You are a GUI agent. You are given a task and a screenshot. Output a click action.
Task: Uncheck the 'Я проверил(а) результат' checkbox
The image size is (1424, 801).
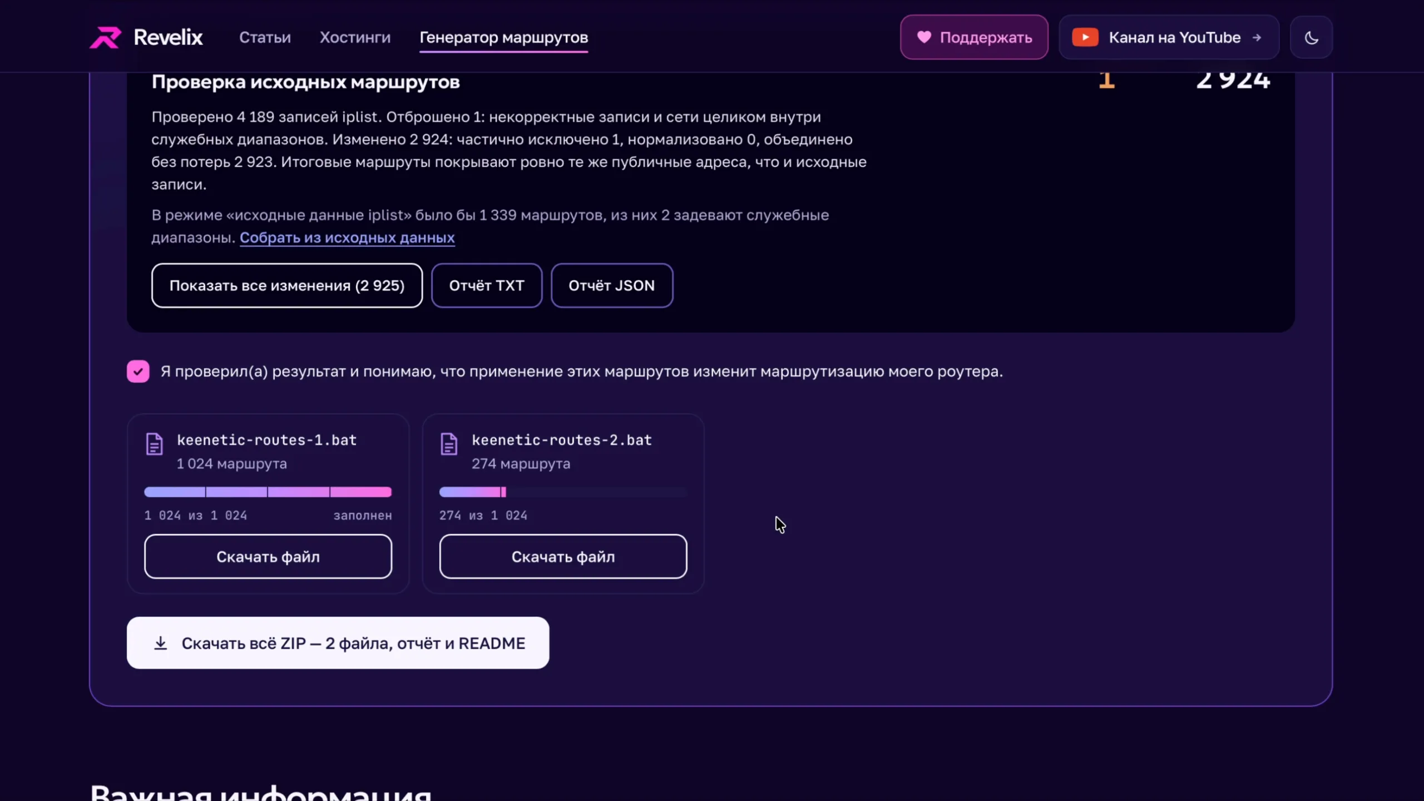coord(138,372)
